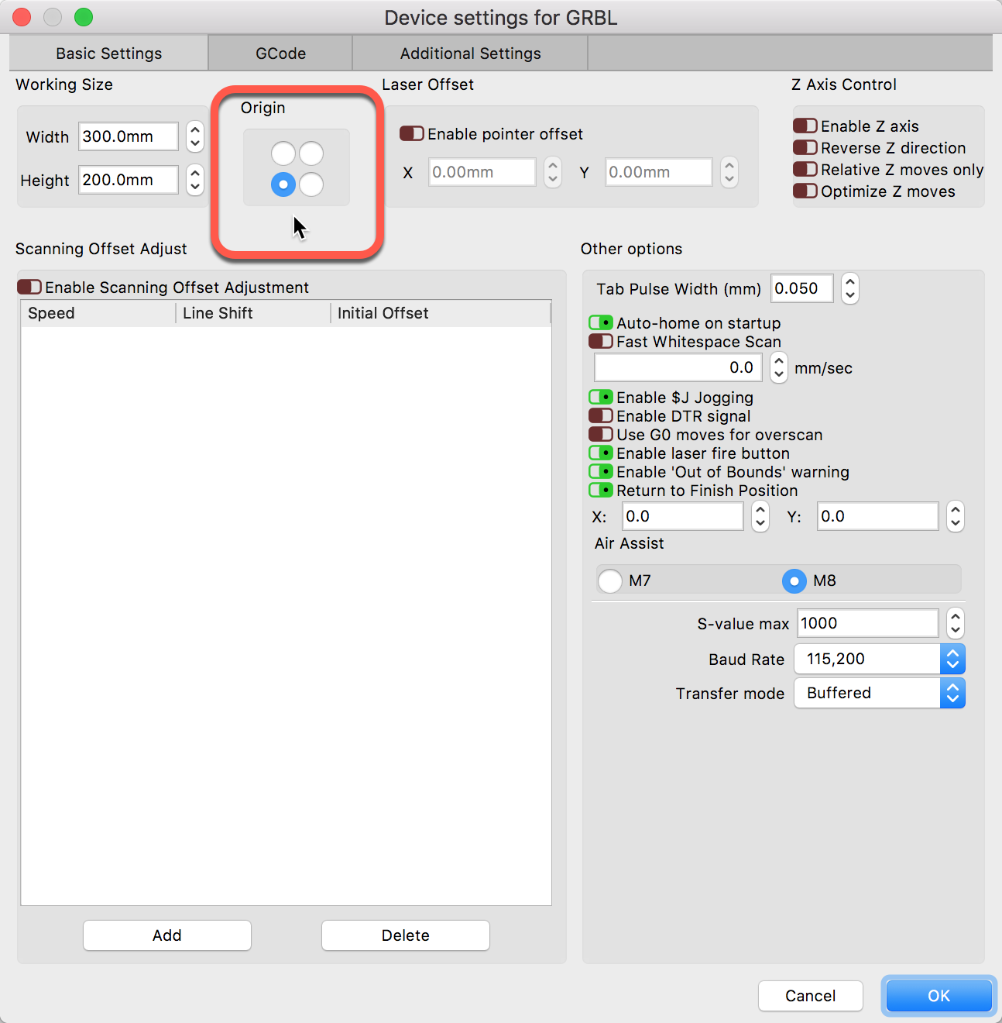Click the Width input field
Image resolution: width=1002 pixels, height=1023 pixels.
click(129, 136)
